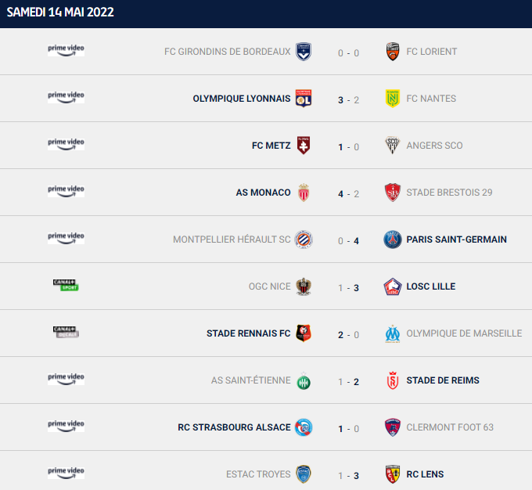Select the Samedi 14 Mai 2022 header
Screen dimensions: 532x490
pyautogui.click(x=60, y=13)
